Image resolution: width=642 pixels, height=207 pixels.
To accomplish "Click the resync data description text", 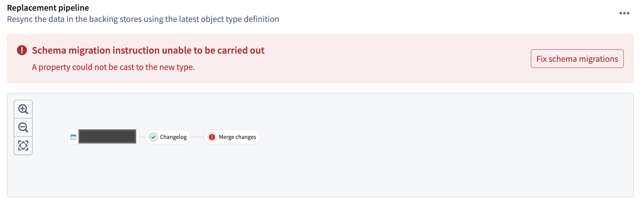I will (x=143, y=19).
